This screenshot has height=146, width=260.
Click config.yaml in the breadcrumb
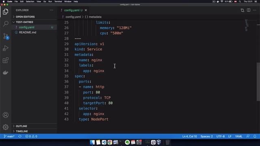coord(73,17)
